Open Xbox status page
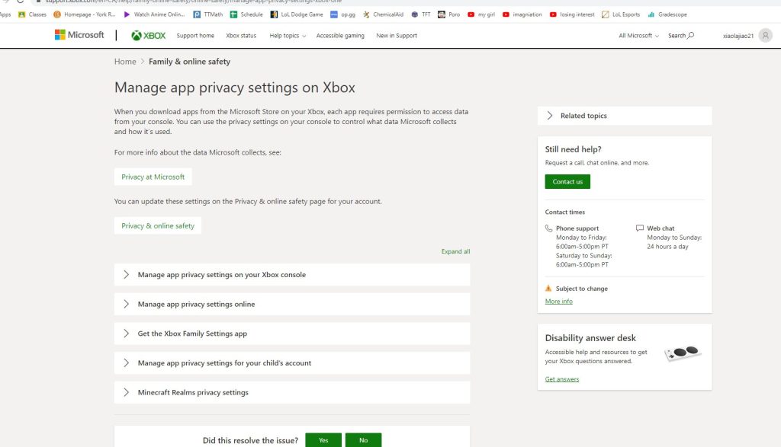Image resolution: width=781 pixels, height=447 pixels. (x=241, y=35)
